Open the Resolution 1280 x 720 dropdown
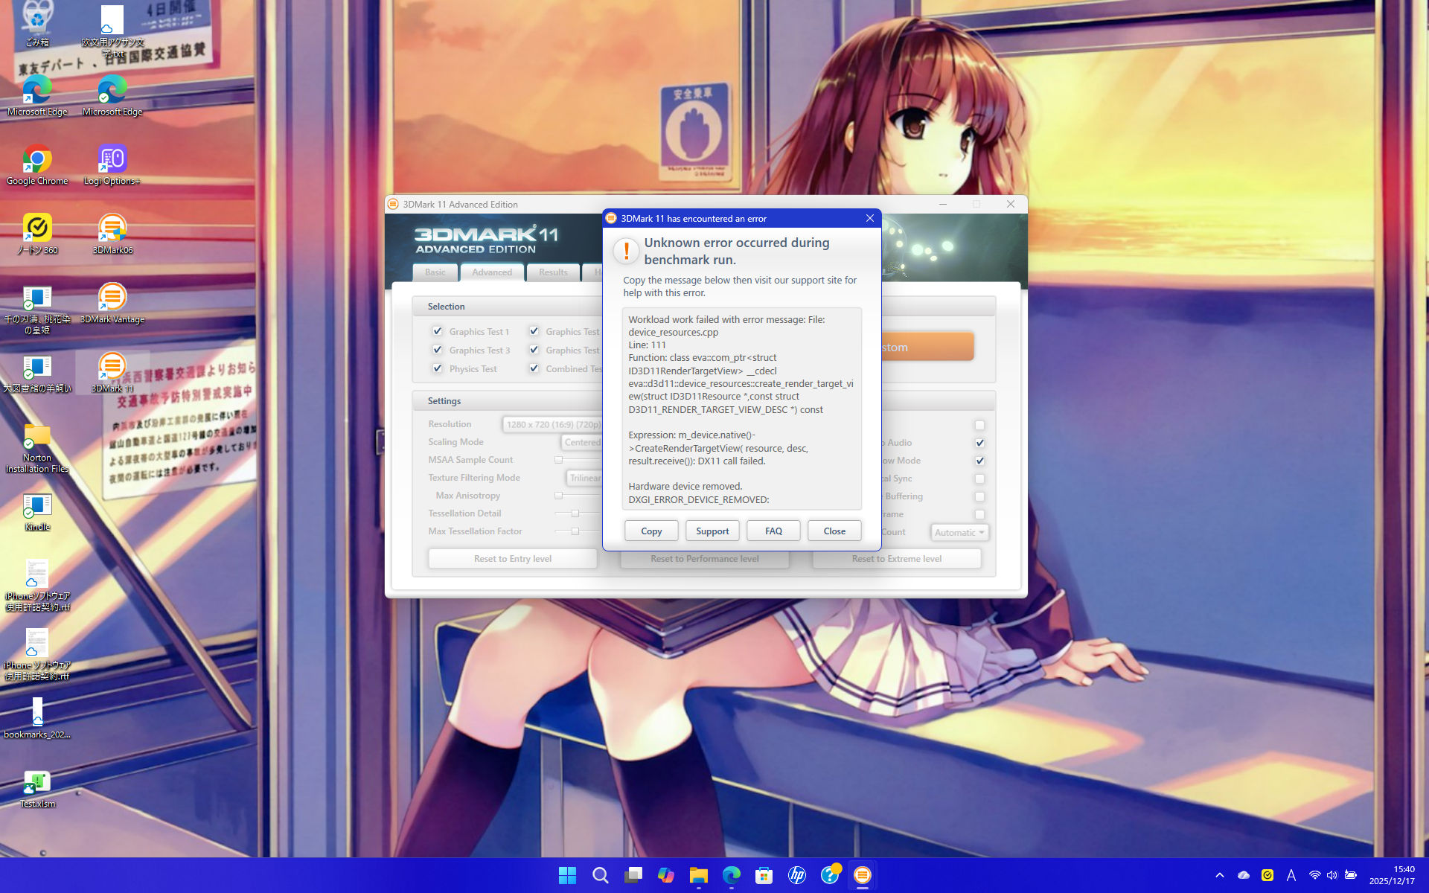1429x893 pixels. (553, 424)
